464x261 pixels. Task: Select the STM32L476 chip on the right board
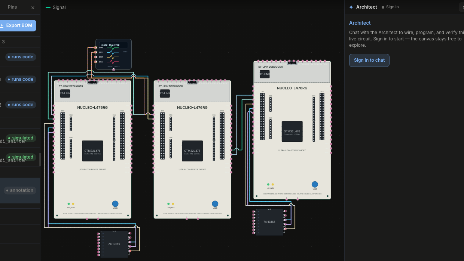(x=292, y=131)
